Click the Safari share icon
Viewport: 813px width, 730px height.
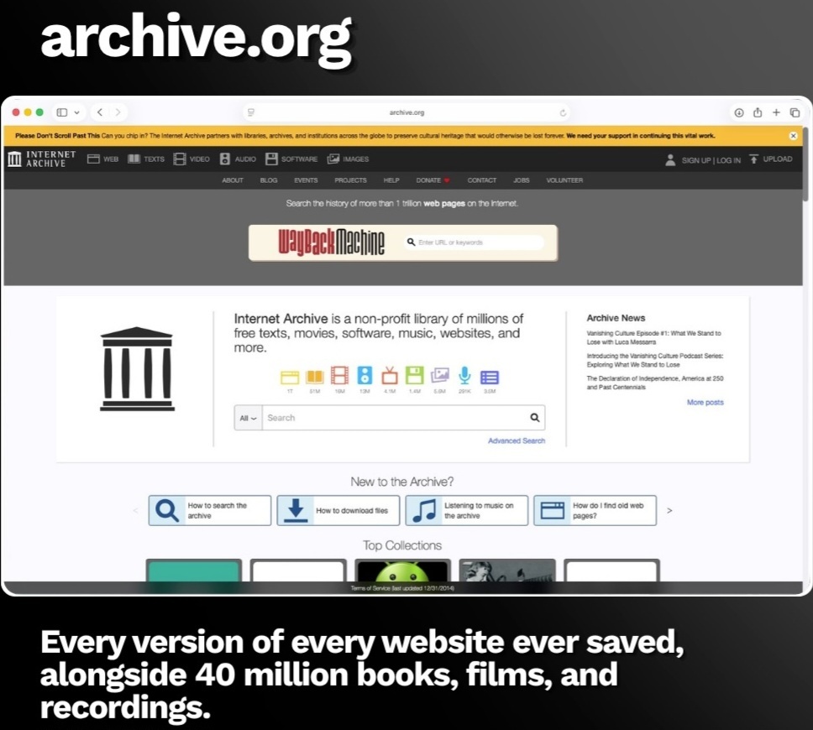[x=758, y=112]
